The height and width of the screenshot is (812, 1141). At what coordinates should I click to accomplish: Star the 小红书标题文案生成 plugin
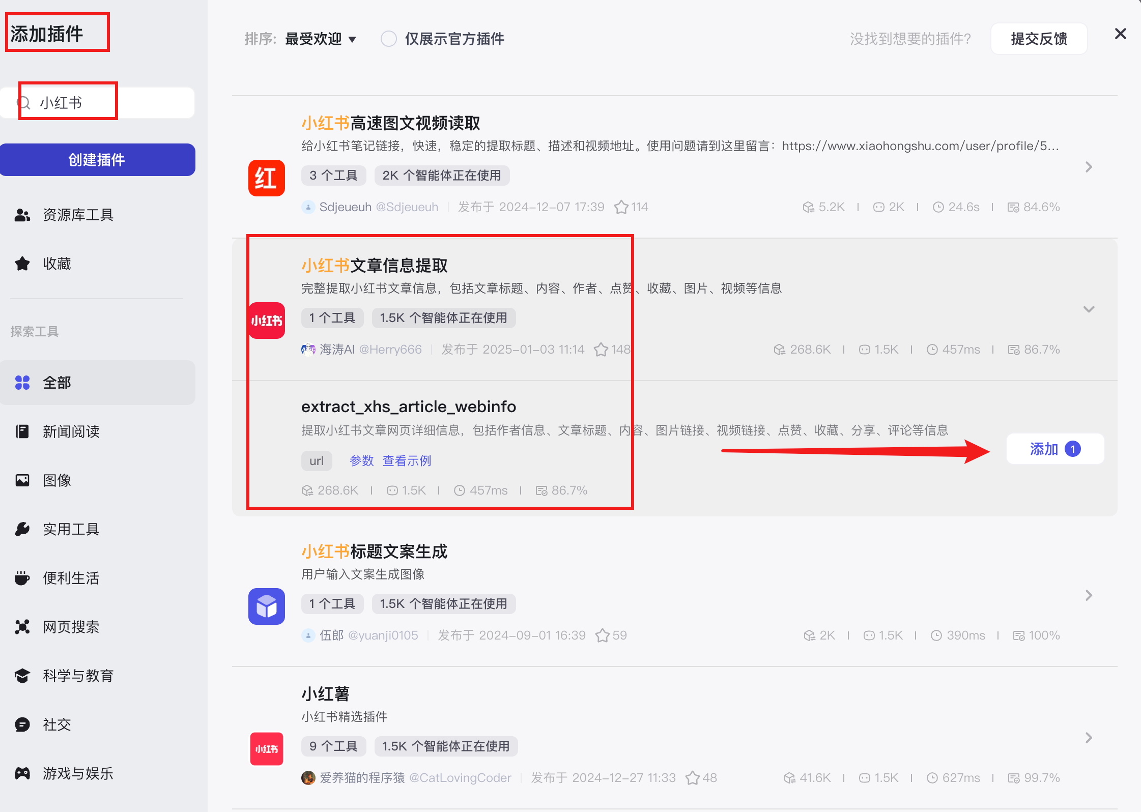click(x=603, y=635)
